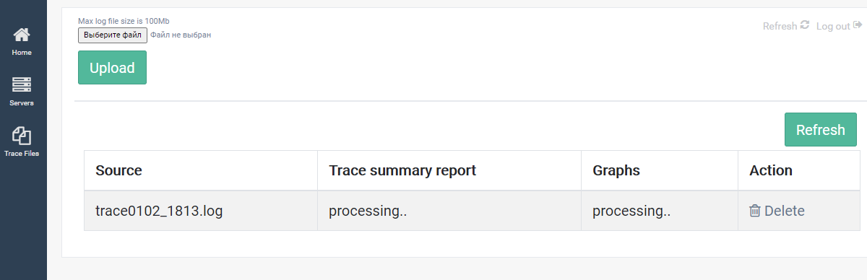Click the circular arrows refresh icon
Screen dimensions: 867x280
(x=805, y=25)
